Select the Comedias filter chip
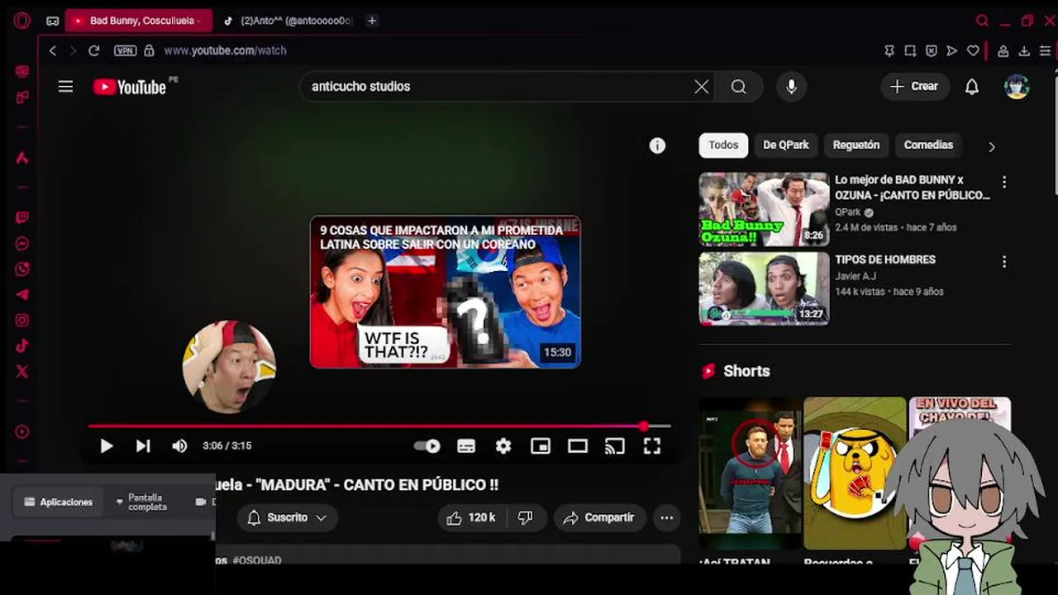This screenshot has height=595, width=1058. (x=928, y=145)
